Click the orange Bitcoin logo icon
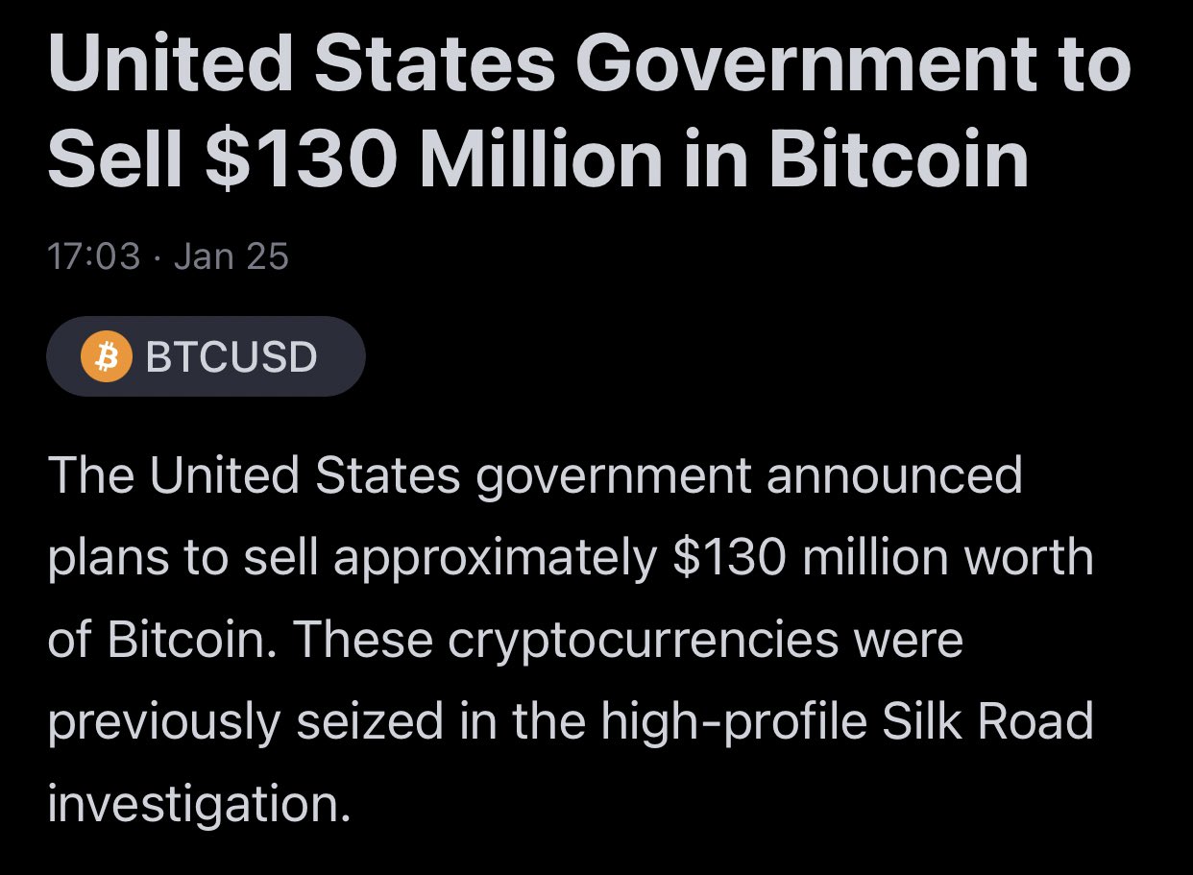Image resolution: width=1193 pixels, height=875 pixels. [106, 356]
